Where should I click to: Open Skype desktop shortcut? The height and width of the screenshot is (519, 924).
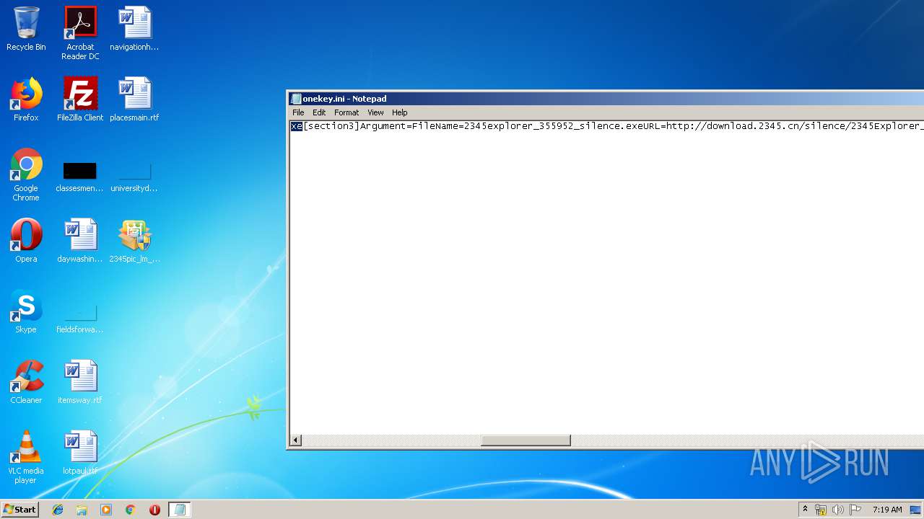click(x=26, y=311)
